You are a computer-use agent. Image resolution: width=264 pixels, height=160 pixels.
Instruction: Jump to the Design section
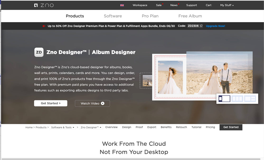[x=127, y=127]
